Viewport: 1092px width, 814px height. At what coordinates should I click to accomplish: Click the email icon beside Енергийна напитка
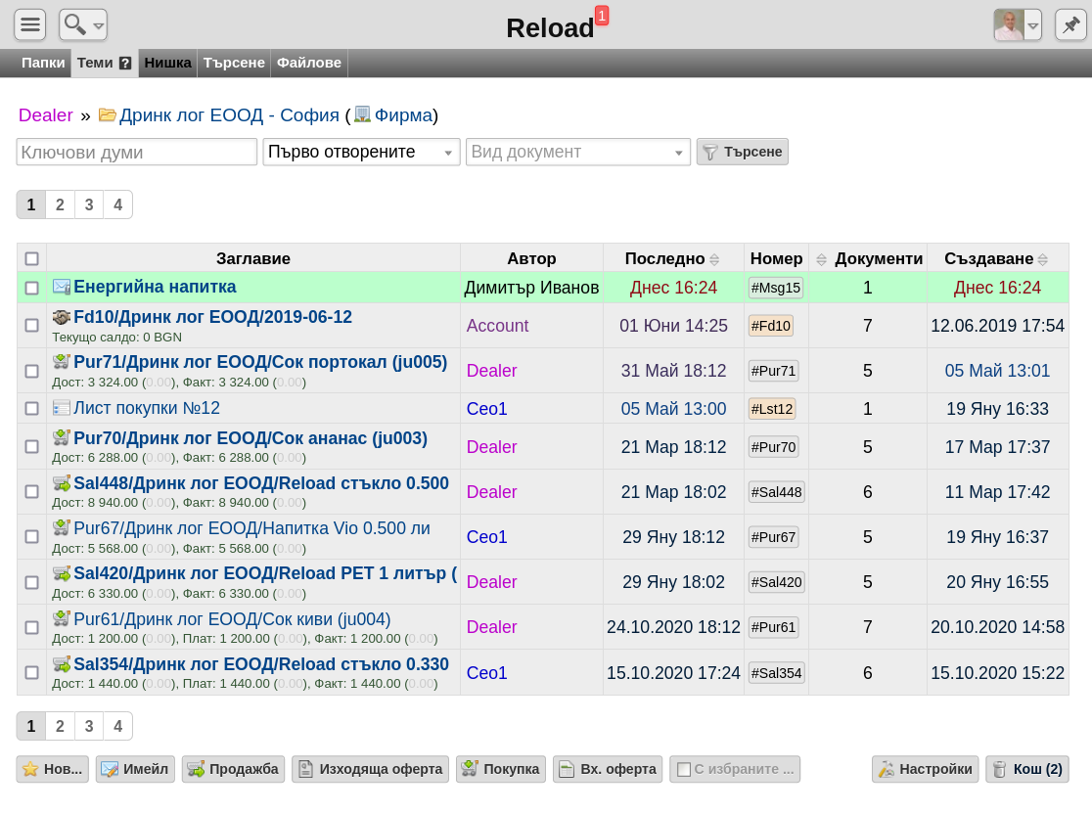62,287
